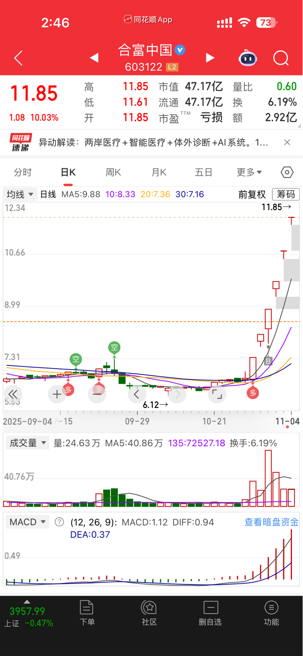Switch to previous stock with left triangle

[x=94, y=58]
